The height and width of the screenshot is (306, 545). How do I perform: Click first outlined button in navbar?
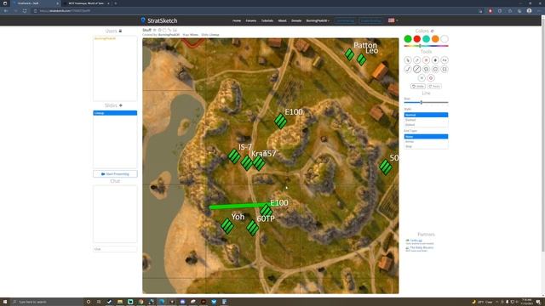(x=346, y=20)
